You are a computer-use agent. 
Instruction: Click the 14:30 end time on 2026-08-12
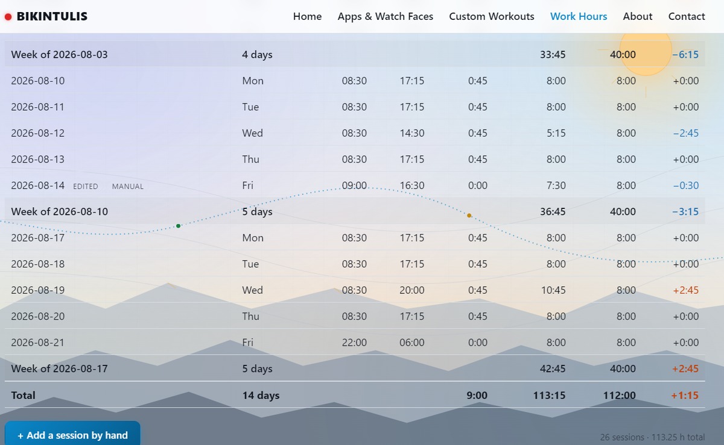[x=412, y=133]
